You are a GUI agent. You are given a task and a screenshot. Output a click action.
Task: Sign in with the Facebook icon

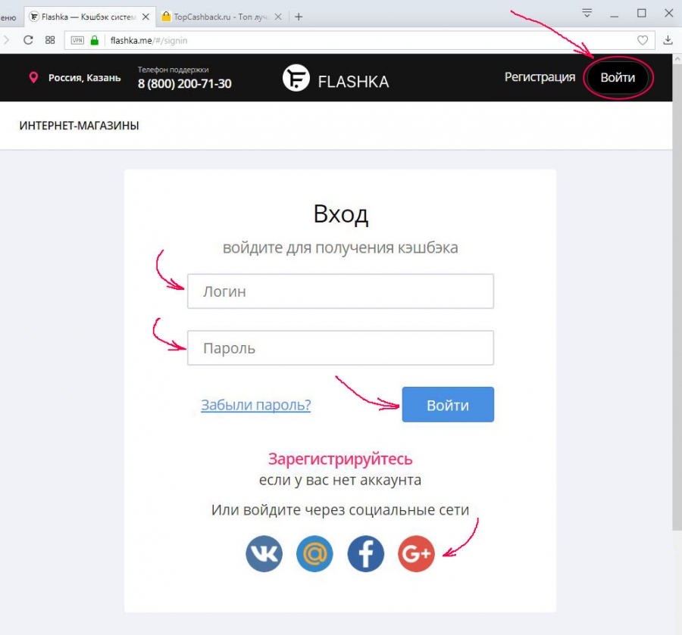pos(365,553)
